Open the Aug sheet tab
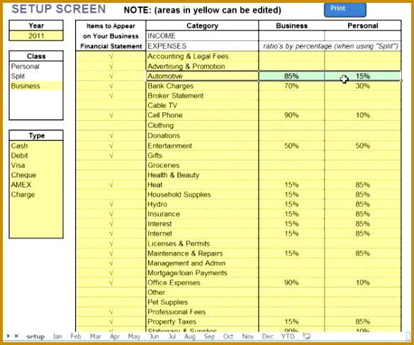The height and width of the screenshot is (345, 414). (x=189, y=336)
